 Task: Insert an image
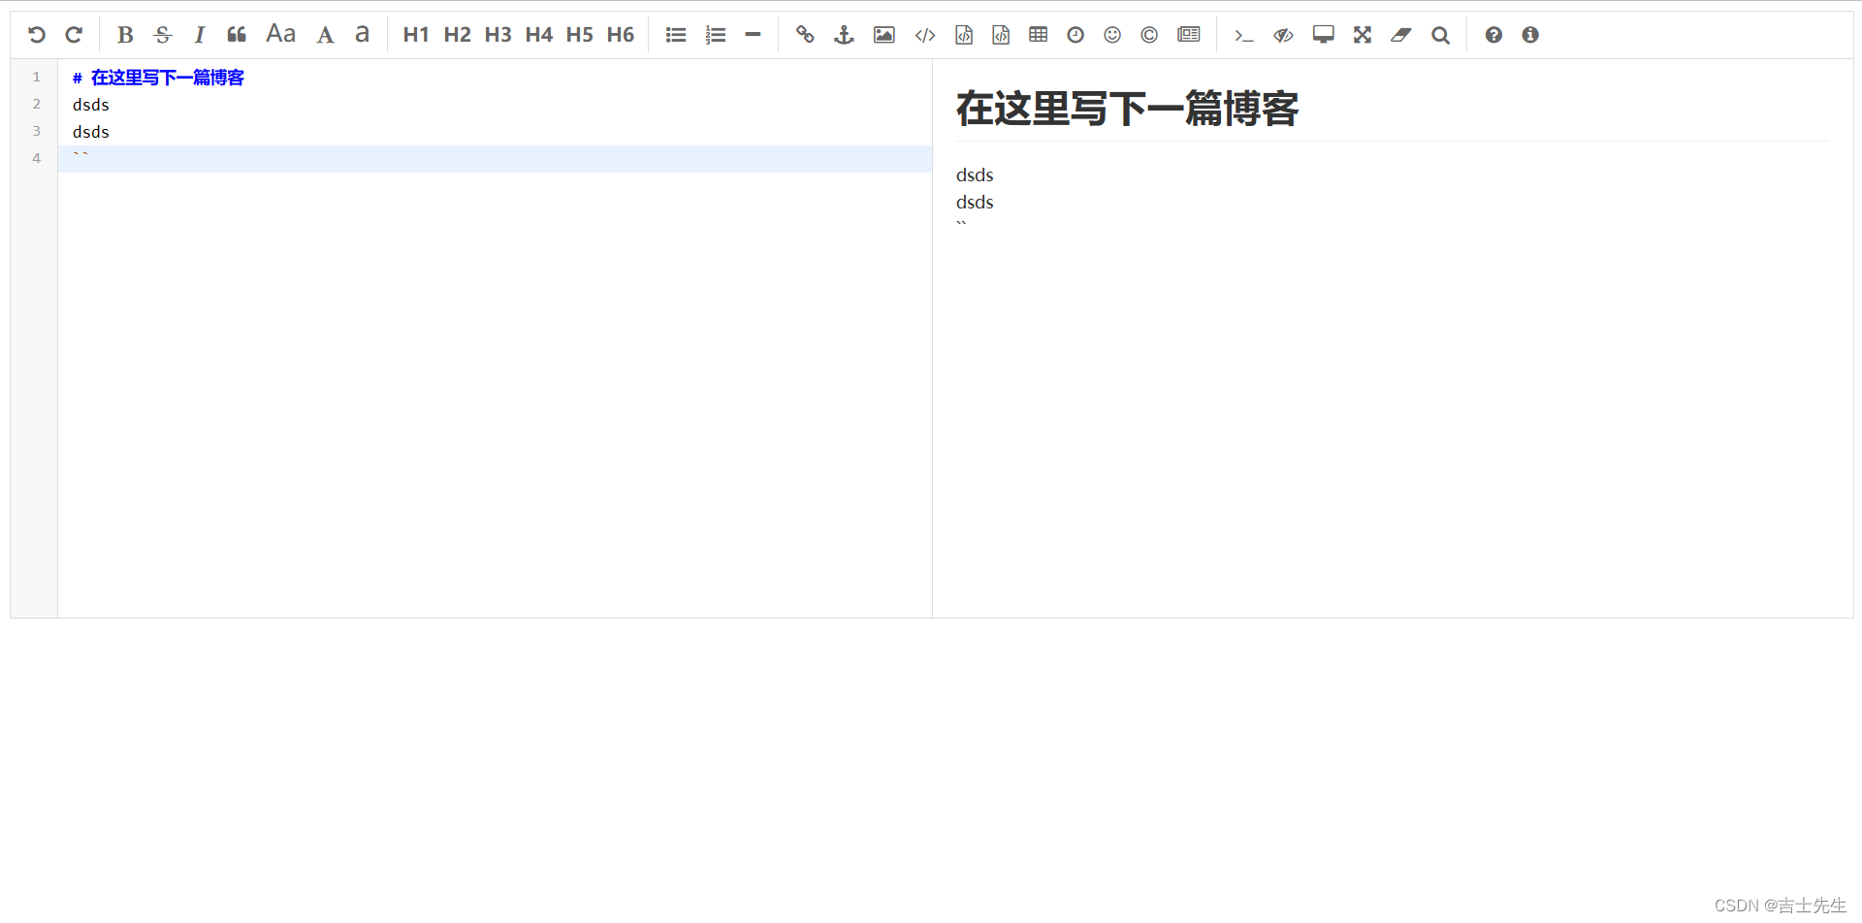(x=884, y=35)
